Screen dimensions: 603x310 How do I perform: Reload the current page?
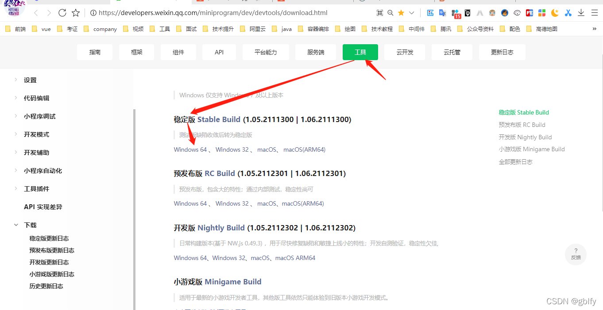[x=62, y=13]
